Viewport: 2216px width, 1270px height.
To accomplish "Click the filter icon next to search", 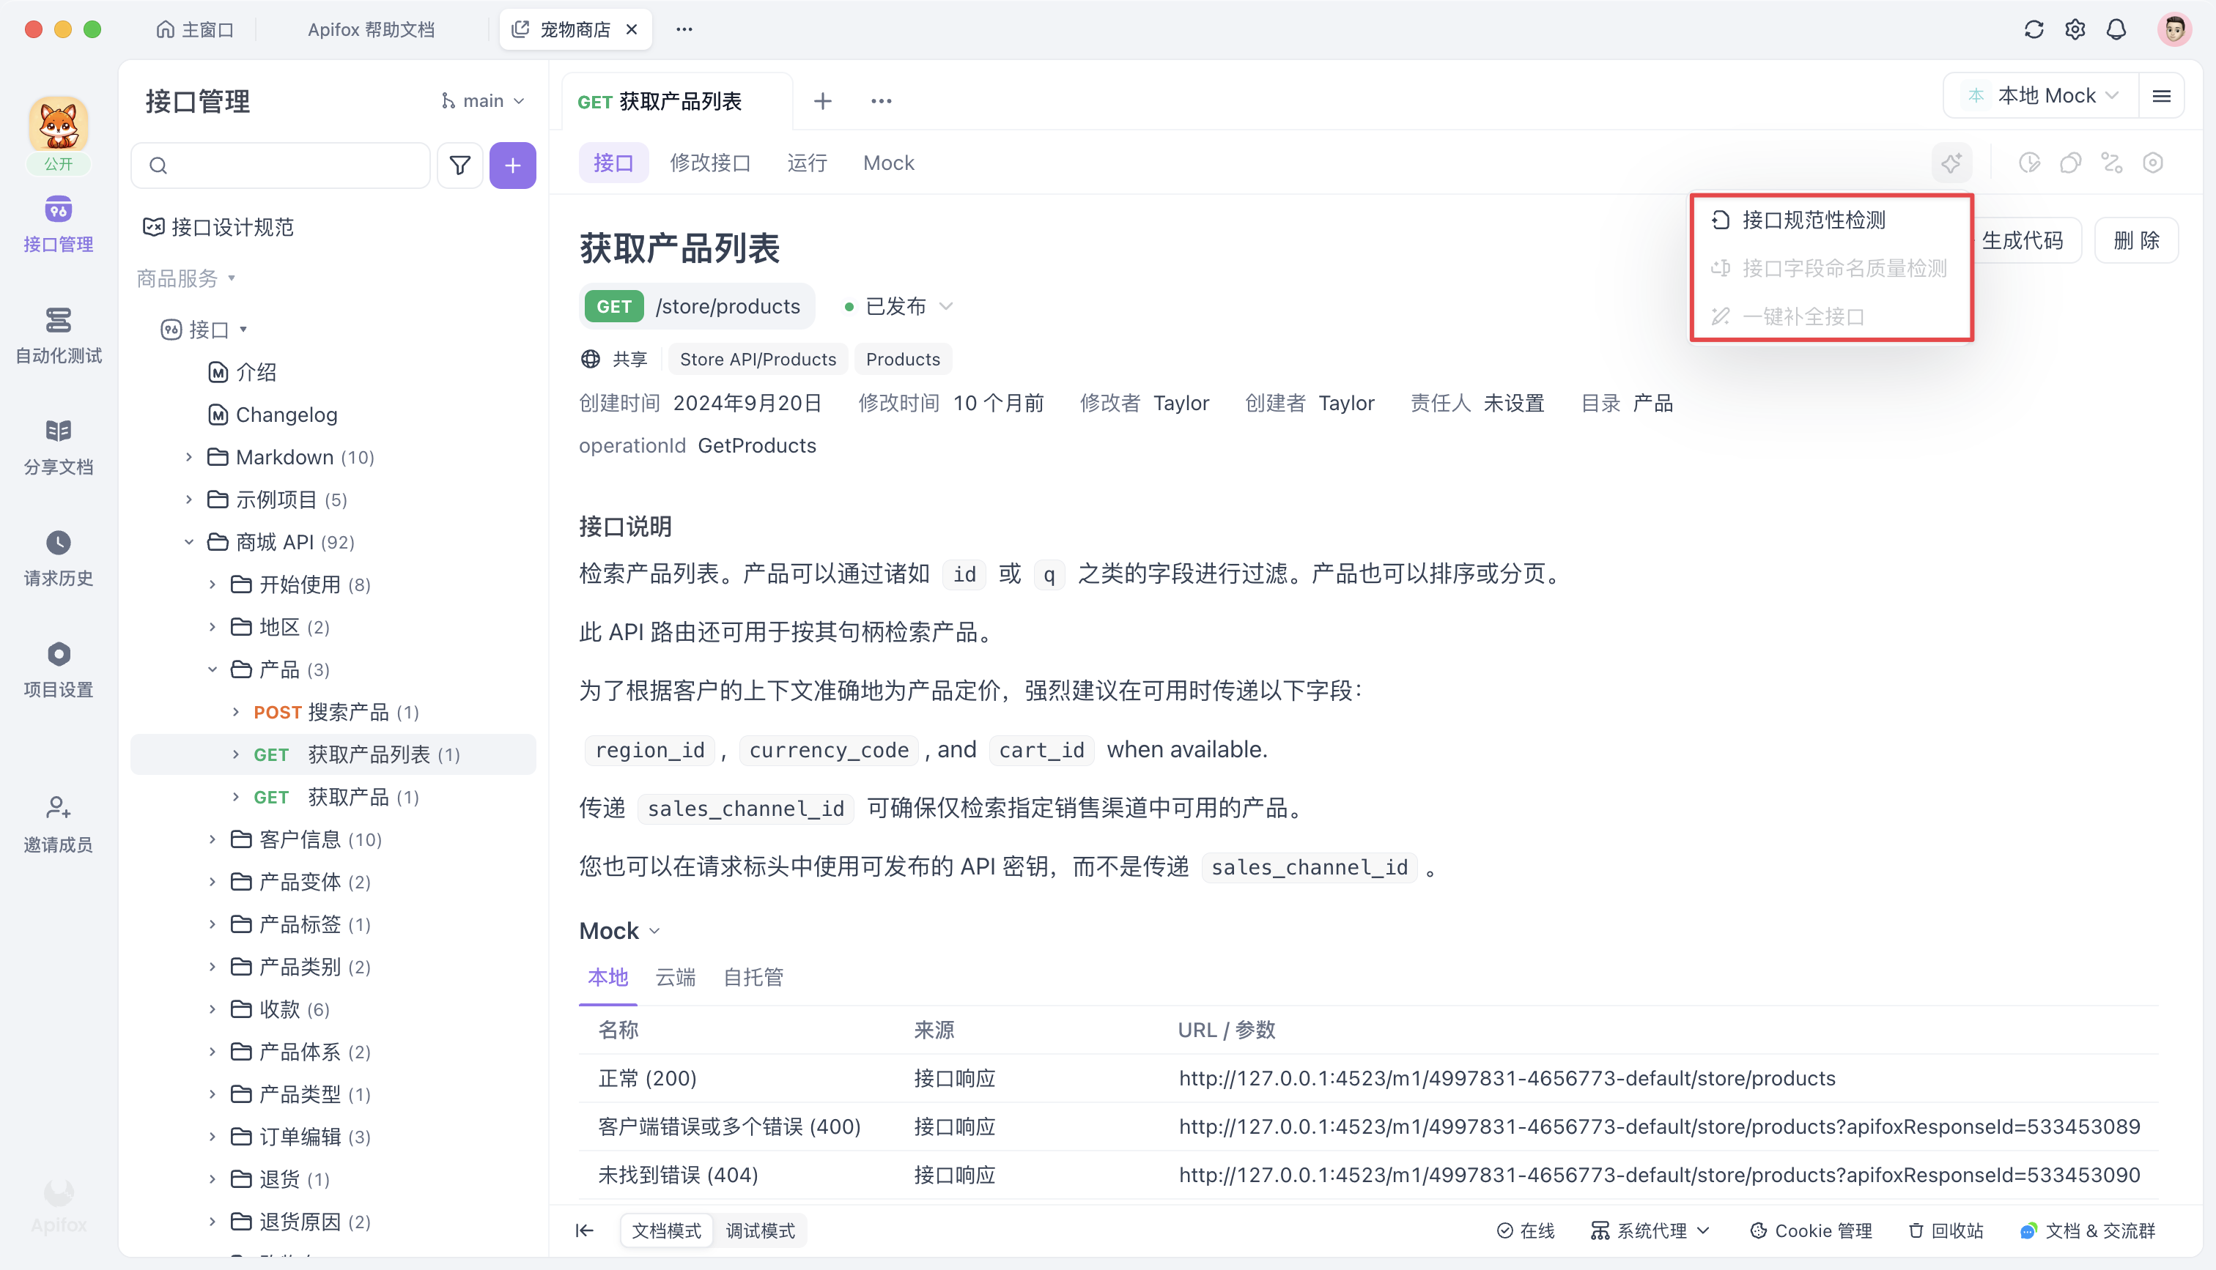I will click(x=459, y=165).
